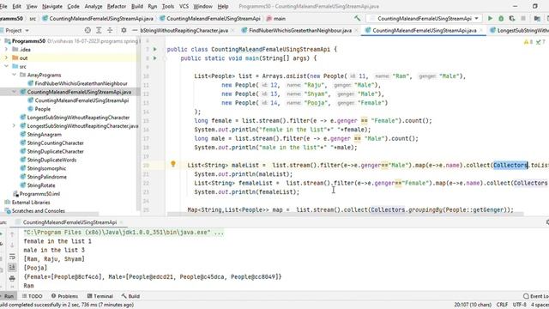Open the VCS menu
549x309 pixels.
point(184,6)
